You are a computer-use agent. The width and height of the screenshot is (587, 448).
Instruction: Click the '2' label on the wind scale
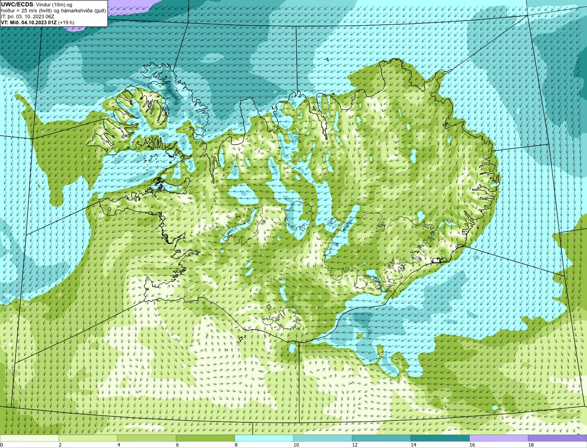click(x=60, y=445)
